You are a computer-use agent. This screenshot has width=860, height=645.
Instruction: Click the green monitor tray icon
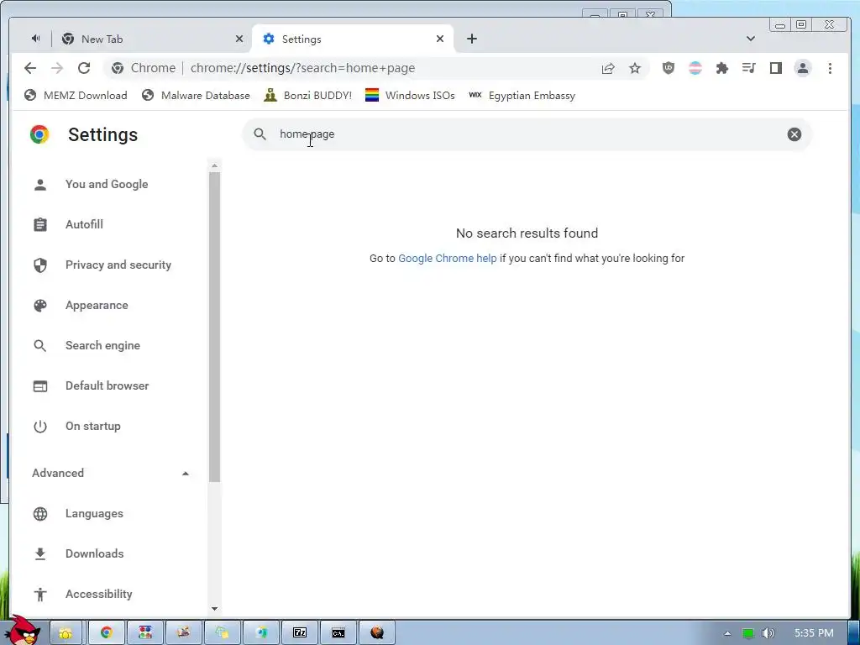748,633
